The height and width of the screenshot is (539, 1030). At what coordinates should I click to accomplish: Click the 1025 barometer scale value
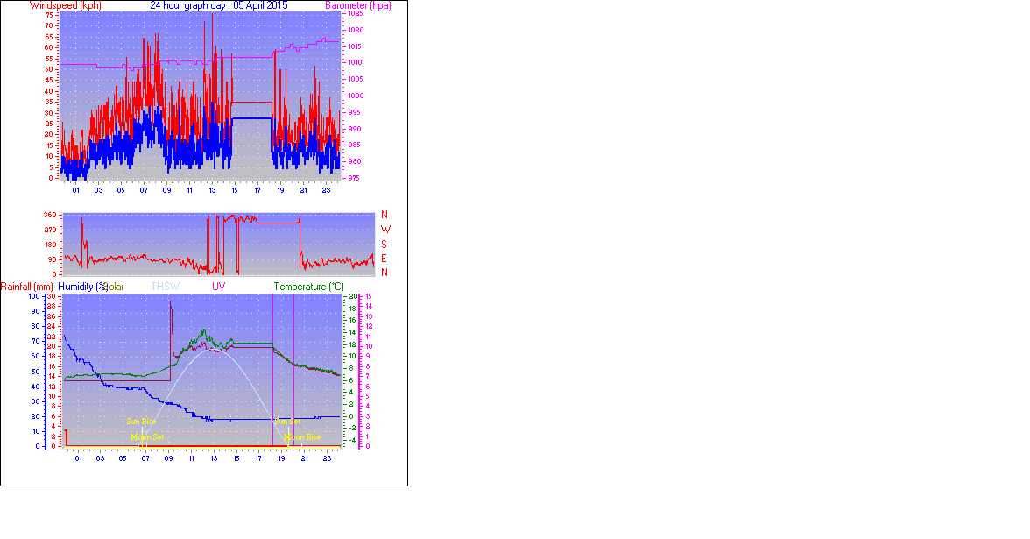[x=356, y=15]
